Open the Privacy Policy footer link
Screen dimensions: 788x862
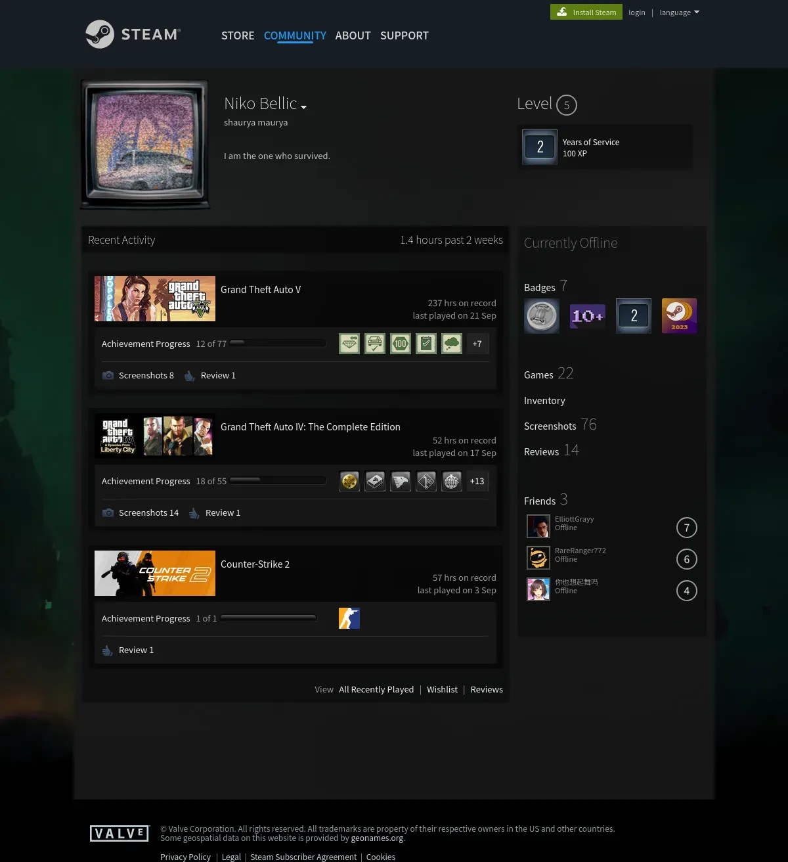(185, 857)
